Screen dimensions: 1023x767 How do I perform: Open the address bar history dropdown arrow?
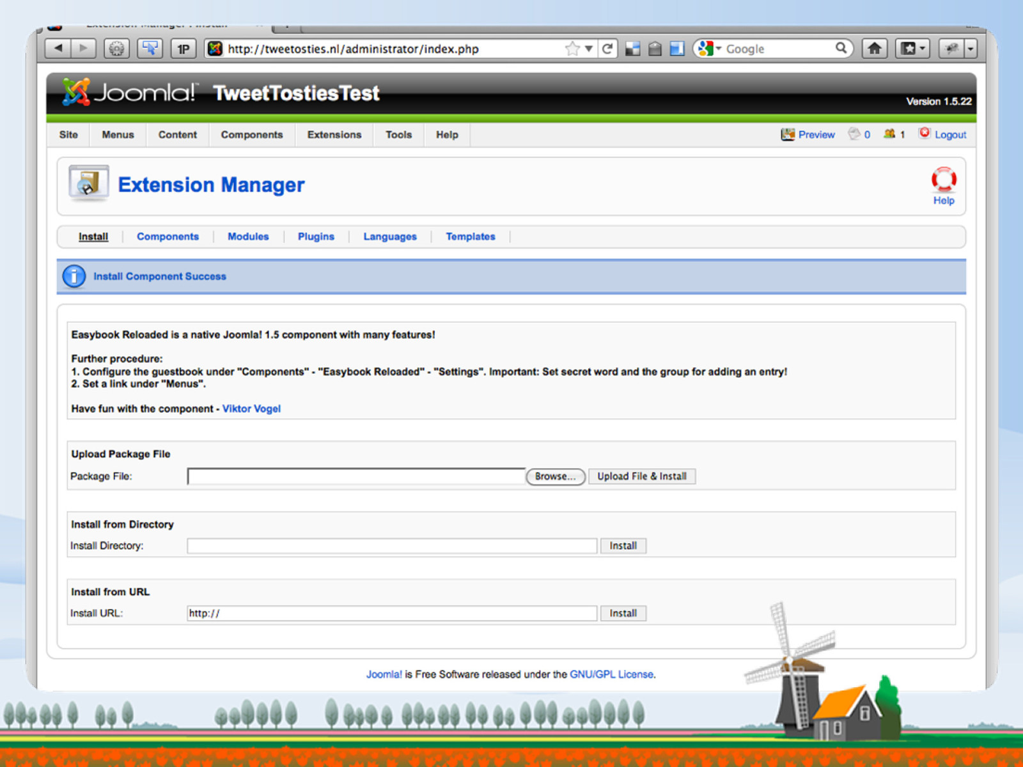point(588,49)
